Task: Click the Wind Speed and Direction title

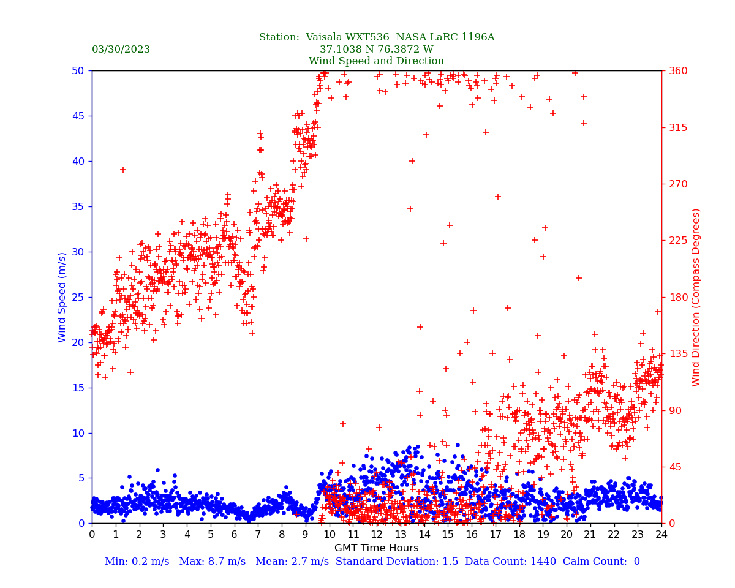Action: pyautogui.click(x=376, y=61)
